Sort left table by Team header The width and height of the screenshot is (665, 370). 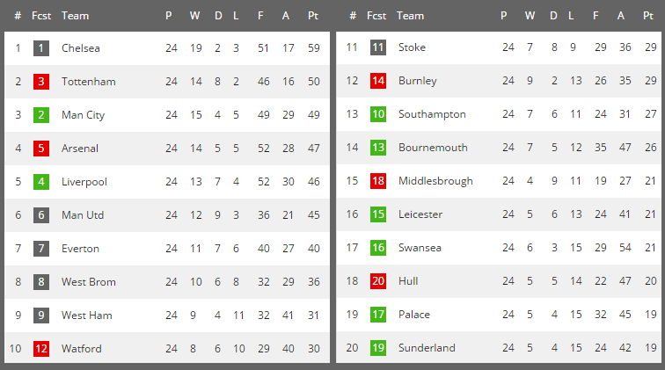pos(75,16)
